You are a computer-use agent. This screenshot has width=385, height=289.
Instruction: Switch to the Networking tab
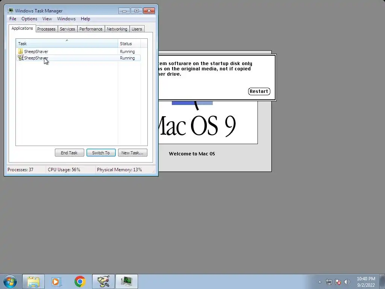pos(117,29)
